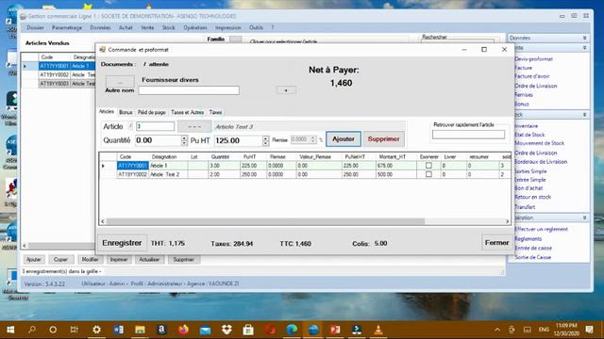Viewport: 604px width, 339px height.
Task: Open the Achat menu
Action: click(x=126, y=27)
